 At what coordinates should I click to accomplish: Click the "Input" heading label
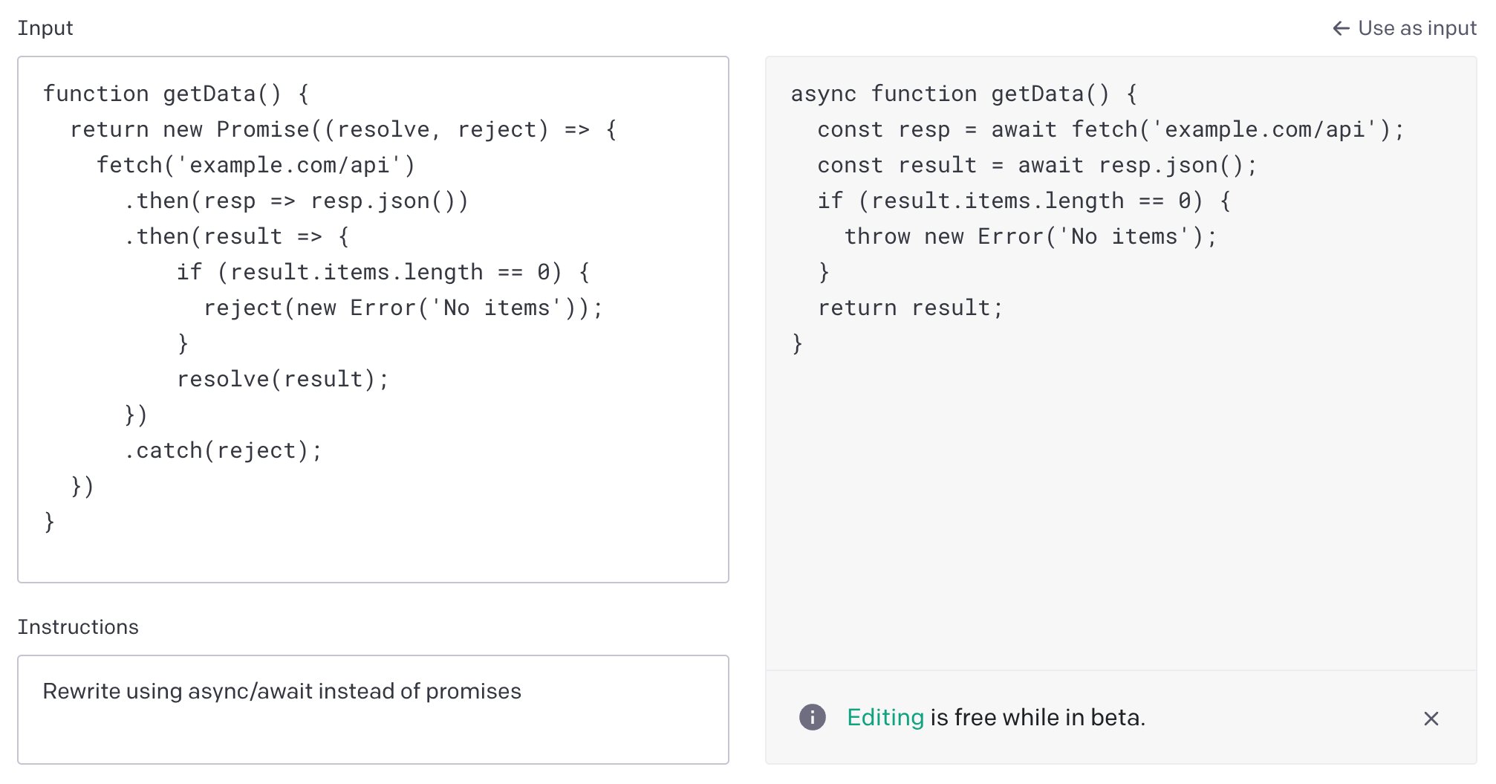click(45, 28)
